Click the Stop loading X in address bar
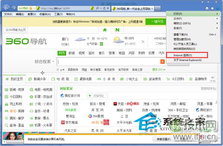This screenshot has width=223, height=146. point(108,9)
